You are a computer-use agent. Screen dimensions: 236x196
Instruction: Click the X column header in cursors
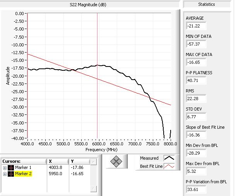58,161
